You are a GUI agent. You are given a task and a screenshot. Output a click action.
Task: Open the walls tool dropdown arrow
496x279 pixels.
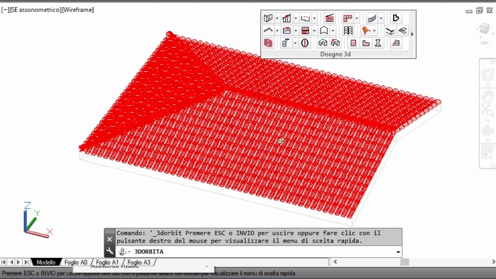coord(277,19)
